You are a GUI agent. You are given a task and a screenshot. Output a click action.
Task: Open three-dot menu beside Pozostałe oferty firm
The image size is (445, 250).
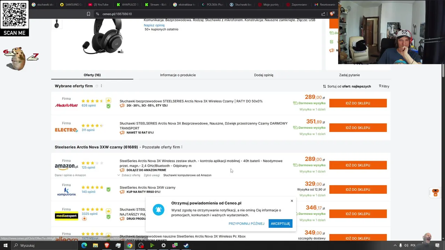click(x=182, y=147)
